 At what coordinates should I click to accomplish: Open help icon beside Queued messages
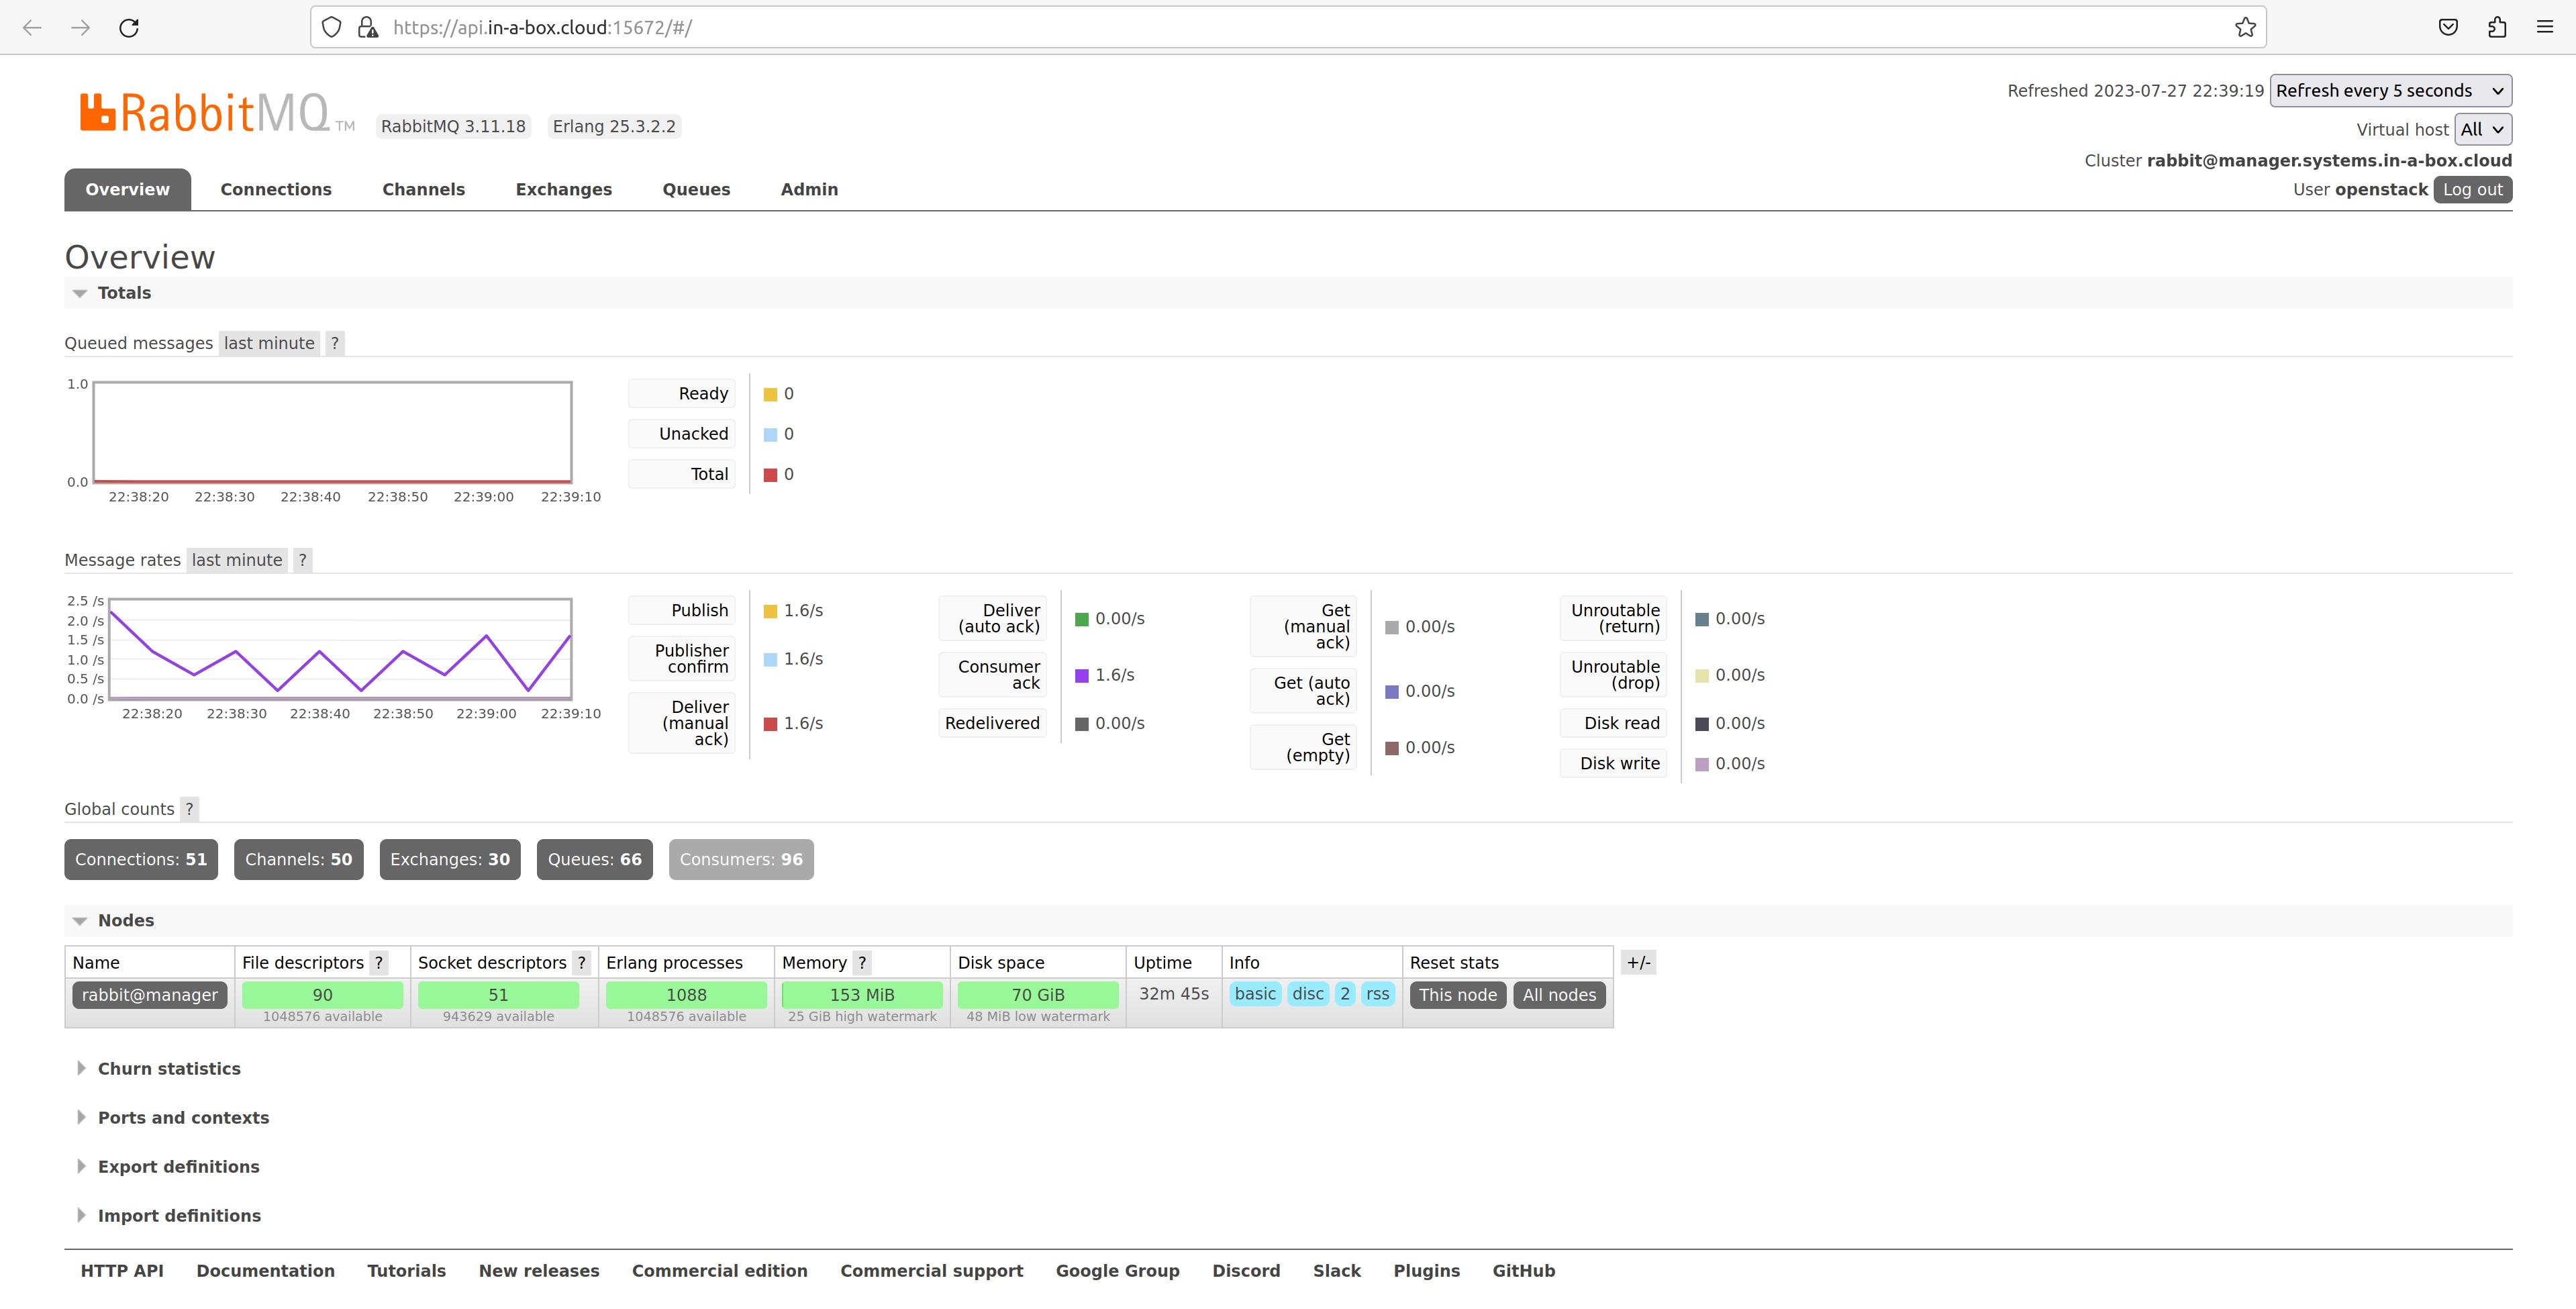pyautogui.click(x=335, y=343)
